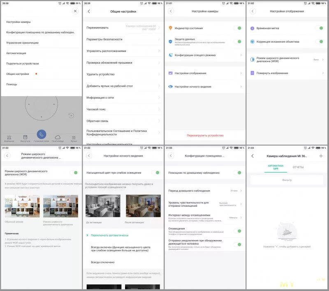Tap the purple clock Временная метка icon
The width and height of the screenshot is (329, 291).
[252, 28]
